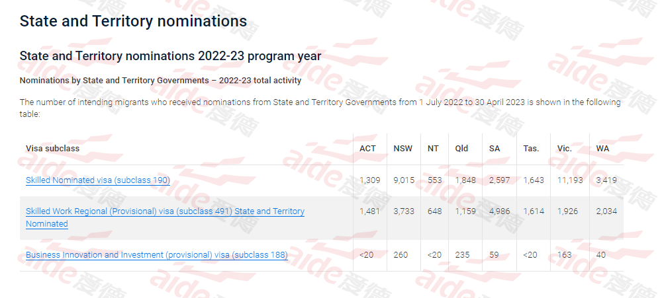Click the Vic. column header
This screenshot has height=298, width=660.
565,149
